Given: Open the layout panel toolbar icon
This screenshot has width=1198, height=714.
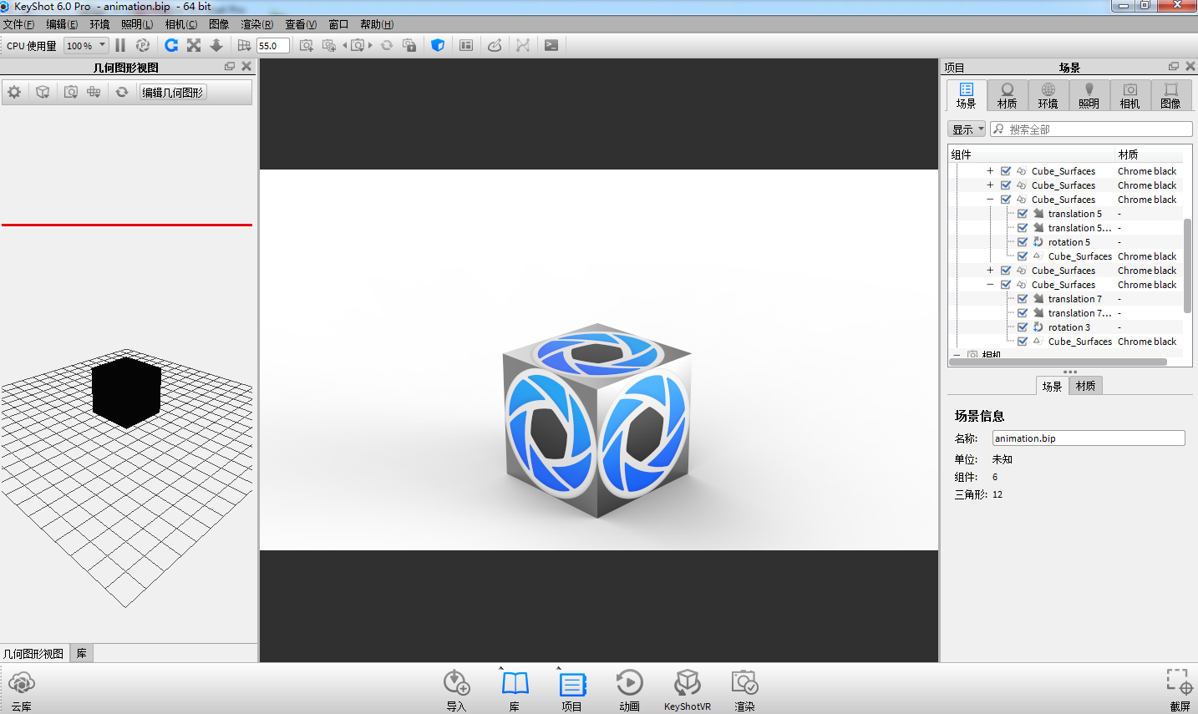Looking at the screenshot, I should (466, 45).
